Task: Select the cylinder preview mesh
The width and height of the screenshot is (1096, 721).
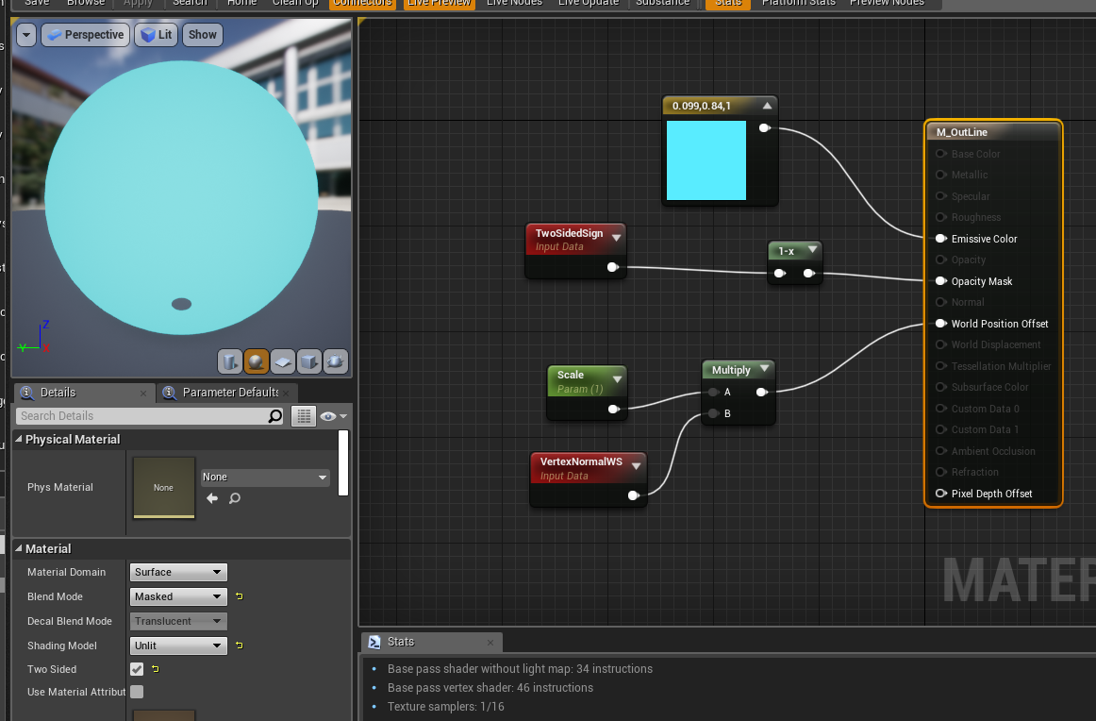Action: 229,361
